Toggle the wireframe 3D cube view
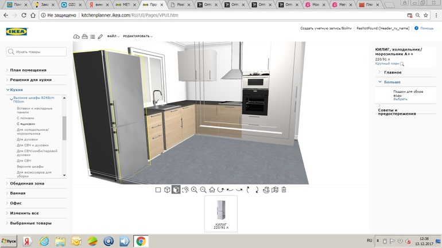Screen dimensions: 442x248 pos(167,190)
